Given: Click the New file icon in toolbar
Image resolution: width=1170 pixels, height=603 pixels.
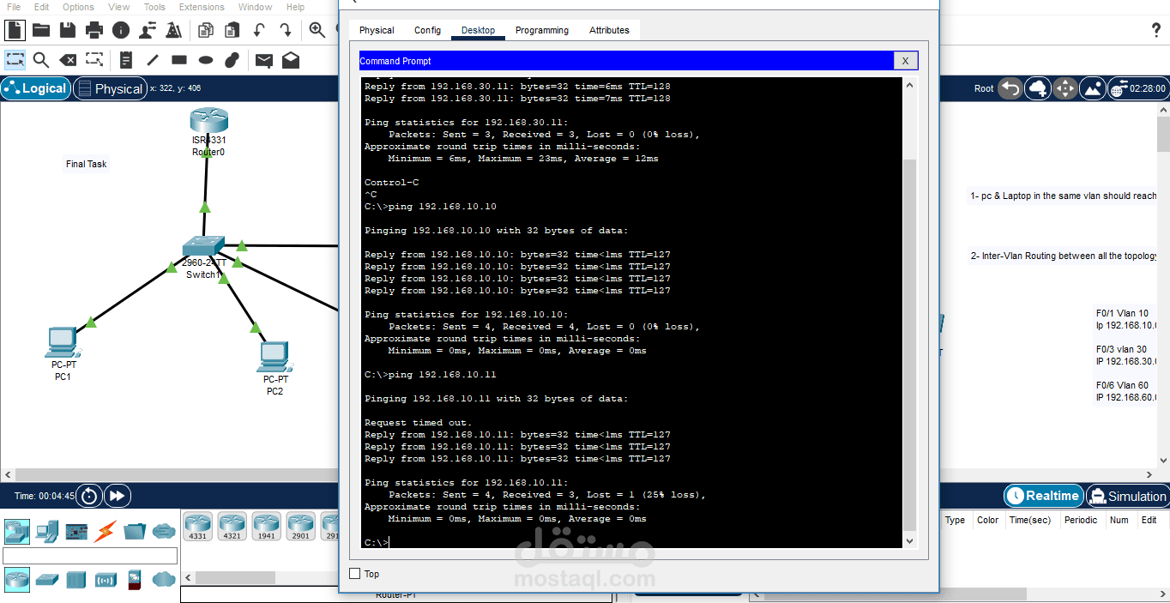Looking at the screenshot, I should pos(15,30).
